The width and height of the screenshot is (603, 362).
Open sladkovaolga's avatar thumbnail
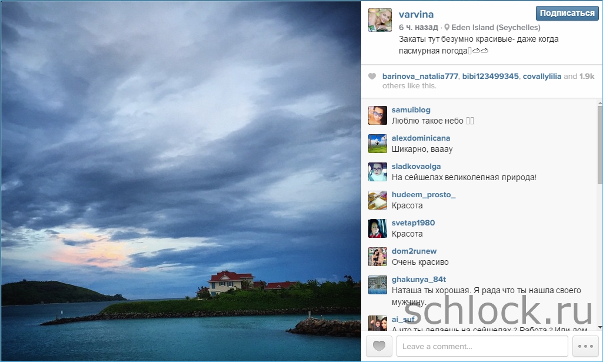(x=378, y=171)
